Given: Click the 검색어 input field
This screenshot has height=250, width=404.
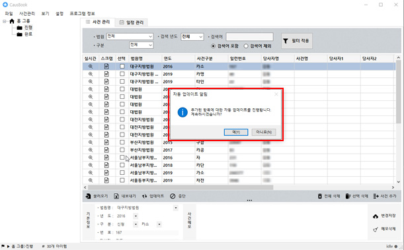Looking at the screenshot, I should click(249, 37).
